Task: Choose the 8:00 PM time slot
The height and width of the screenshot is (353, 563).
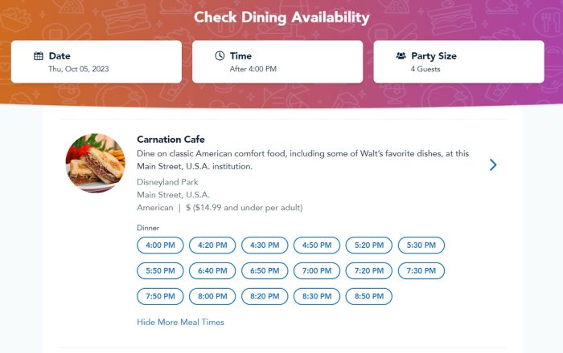Action: coord(212,297)
